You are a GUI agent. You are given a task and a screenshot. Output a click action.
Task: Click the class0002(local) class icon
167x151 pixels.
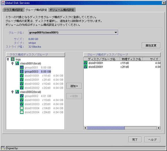(17, 92)
